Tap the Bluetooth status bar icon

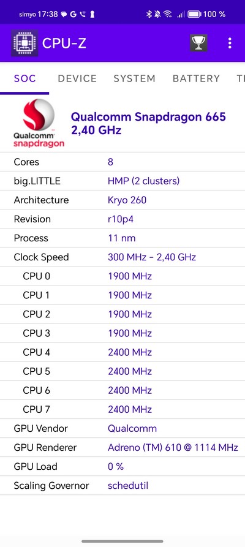[x=148, y=14]
